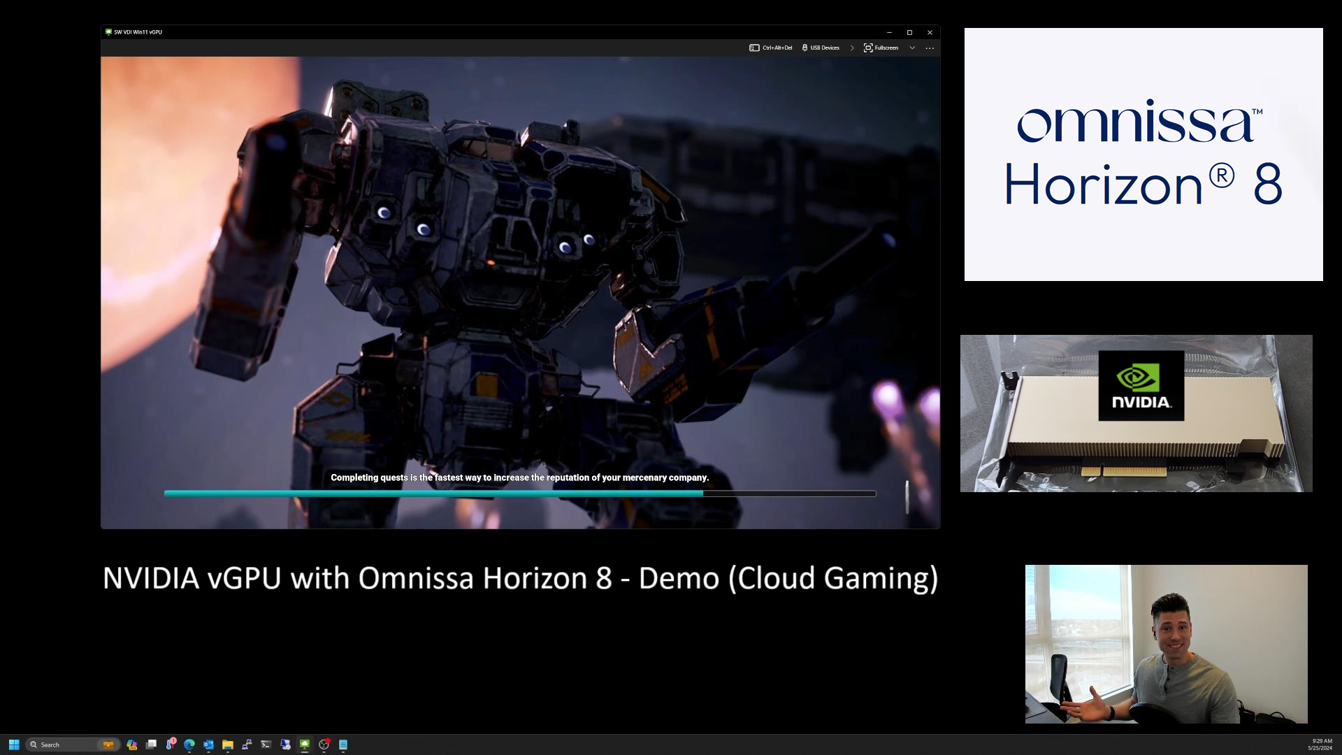Screen dimensions: 1342x755
Task: Open Outlook from the taskbar
Action: [208, 745]
